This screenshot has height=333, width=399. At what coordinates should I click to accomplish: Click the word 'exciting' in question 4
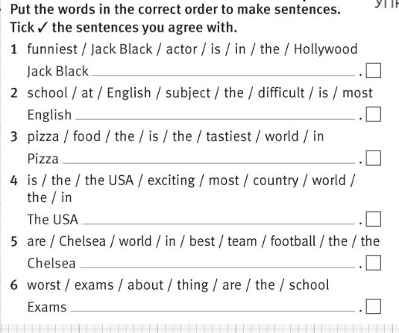[172, 181]
